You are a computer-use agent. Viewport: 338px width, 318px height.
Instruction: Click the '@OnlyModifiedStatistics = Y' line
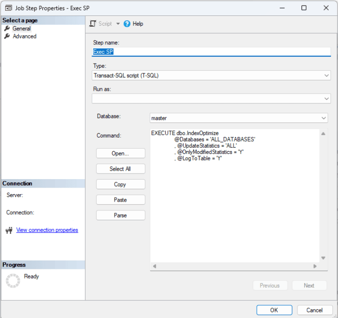[209, 152]
